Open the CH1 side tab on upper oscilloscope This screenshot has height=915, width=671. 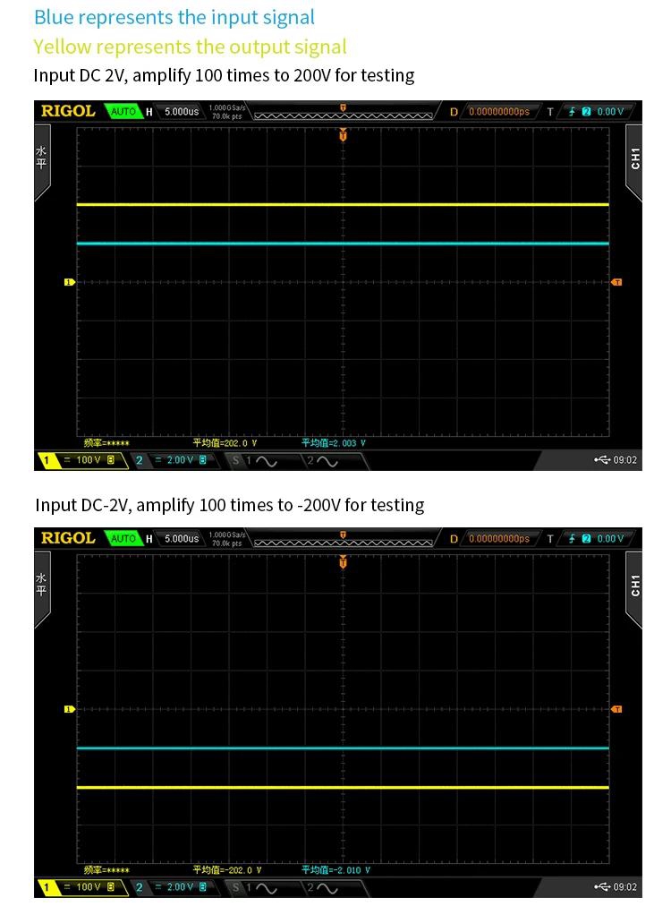[x=634, y=159]
